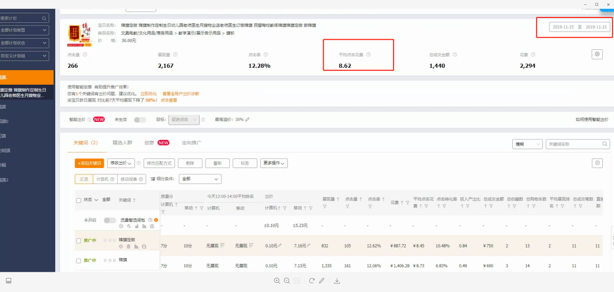Expand the 细分条件 全部 dropdown
614x292 pixels.
(200, 179)
